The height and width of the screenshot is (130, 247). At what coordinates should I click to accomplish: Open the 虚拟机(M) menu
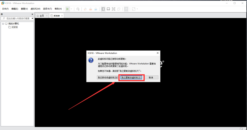click(x=35, y=9)
